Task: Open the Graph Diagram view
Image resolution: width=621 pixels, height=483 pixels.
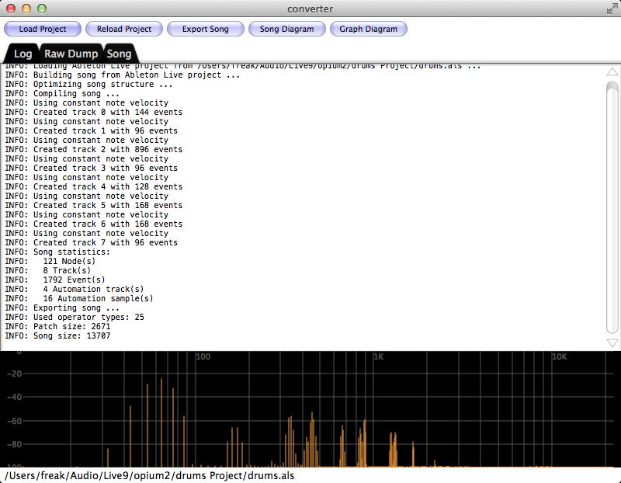Action: click(369, 29)
